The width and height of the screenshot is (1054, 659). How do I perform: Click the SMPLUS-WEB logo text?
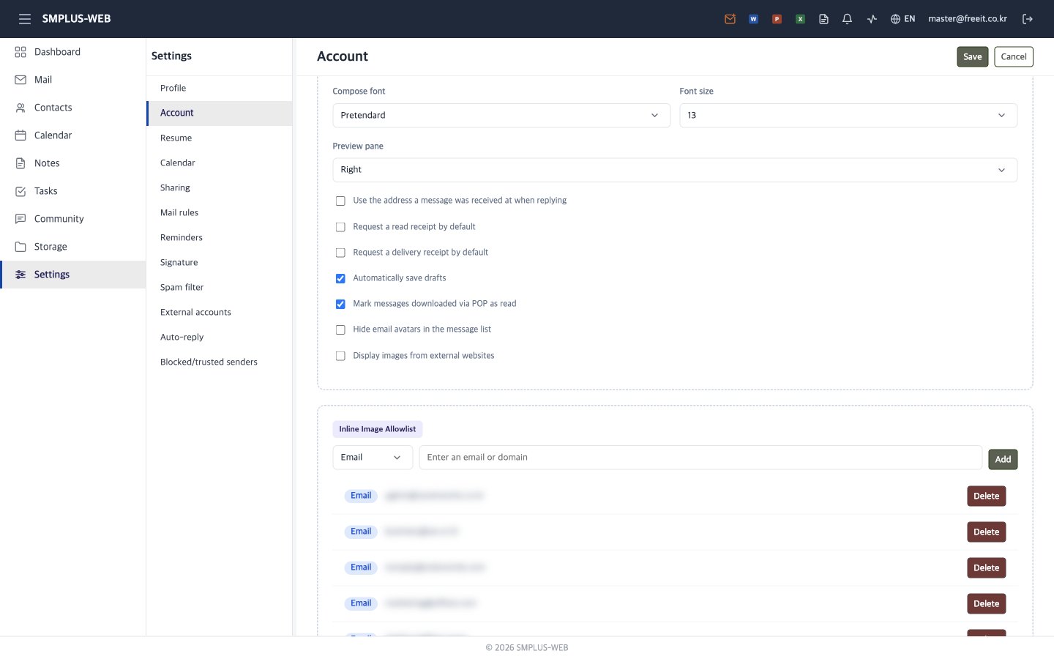[x=76, y=19]
